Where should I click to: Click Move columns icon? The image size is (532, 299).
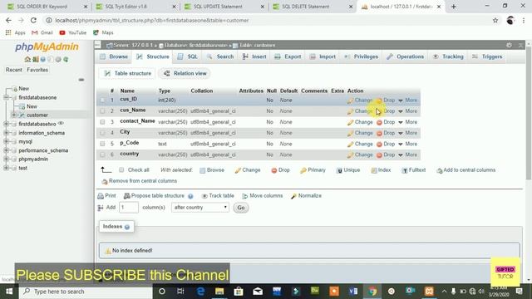point(245,196)
